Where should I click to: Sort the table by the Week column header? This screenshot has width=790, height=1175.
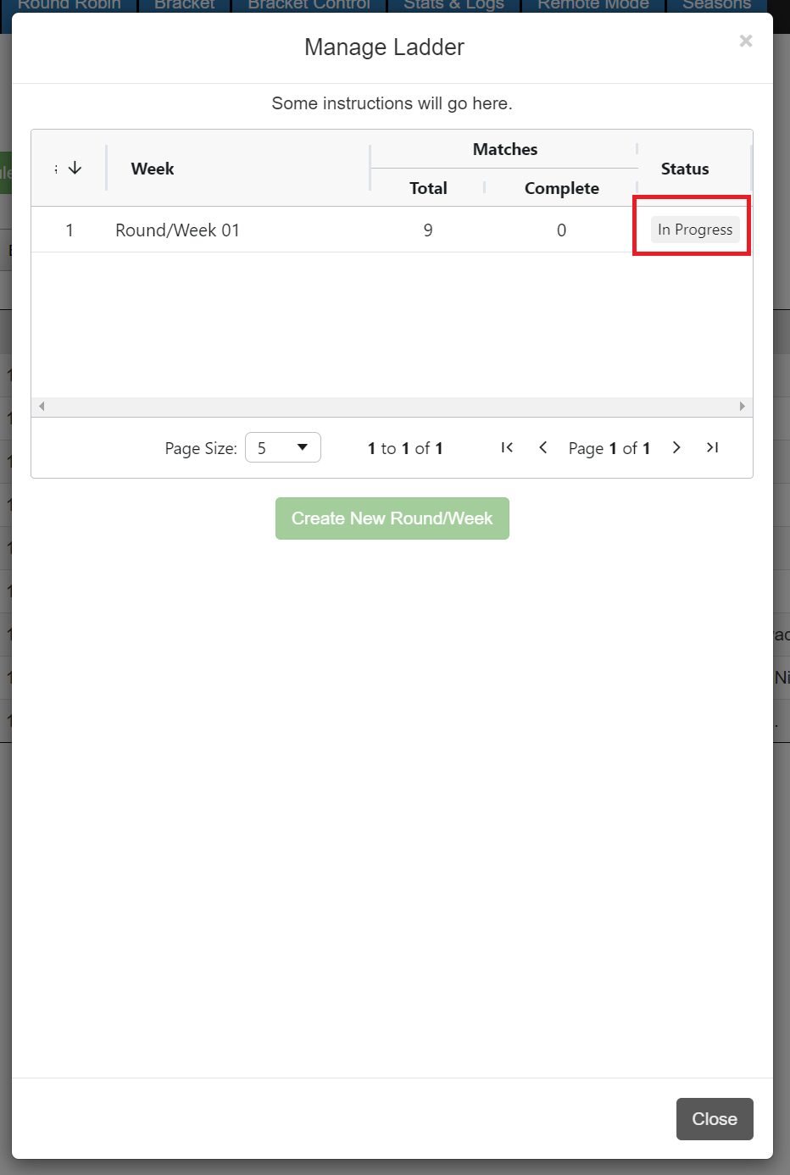153,169
